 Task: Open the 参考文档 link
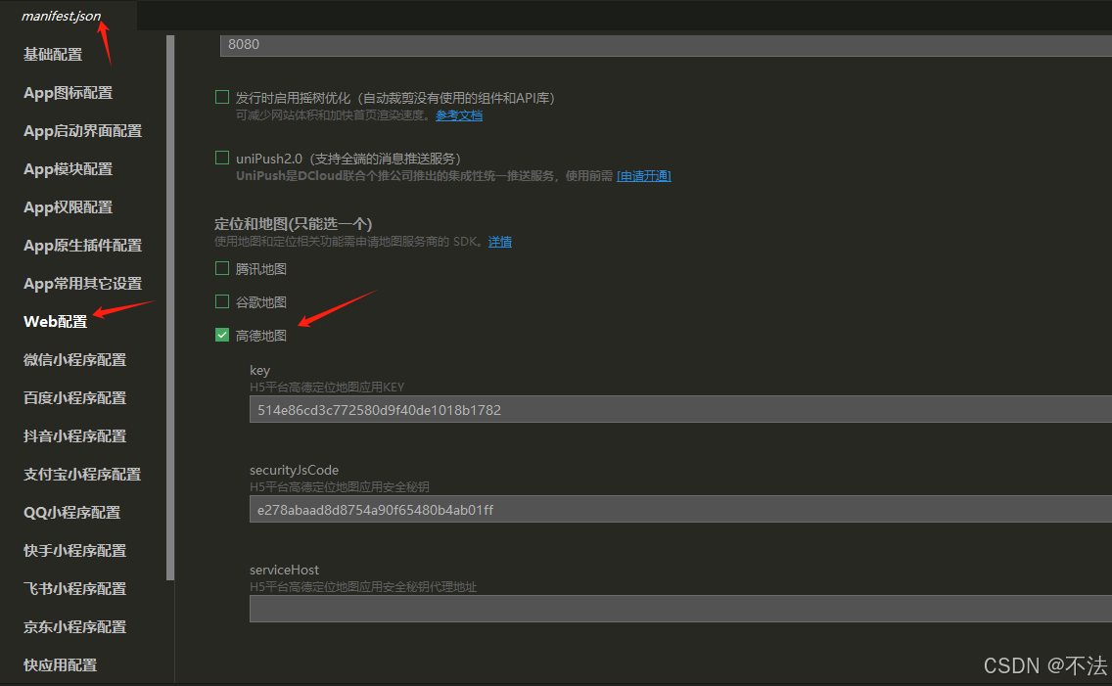(459, 115)
